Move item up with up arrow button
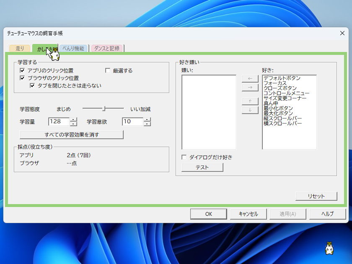 click(x=250, y=101)
